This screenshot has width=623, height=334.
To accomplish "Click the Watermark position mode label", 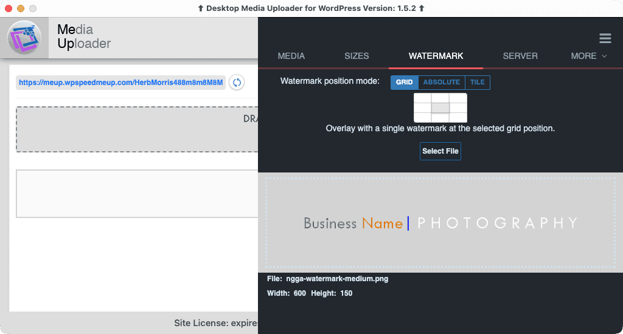I will point(330,81).
